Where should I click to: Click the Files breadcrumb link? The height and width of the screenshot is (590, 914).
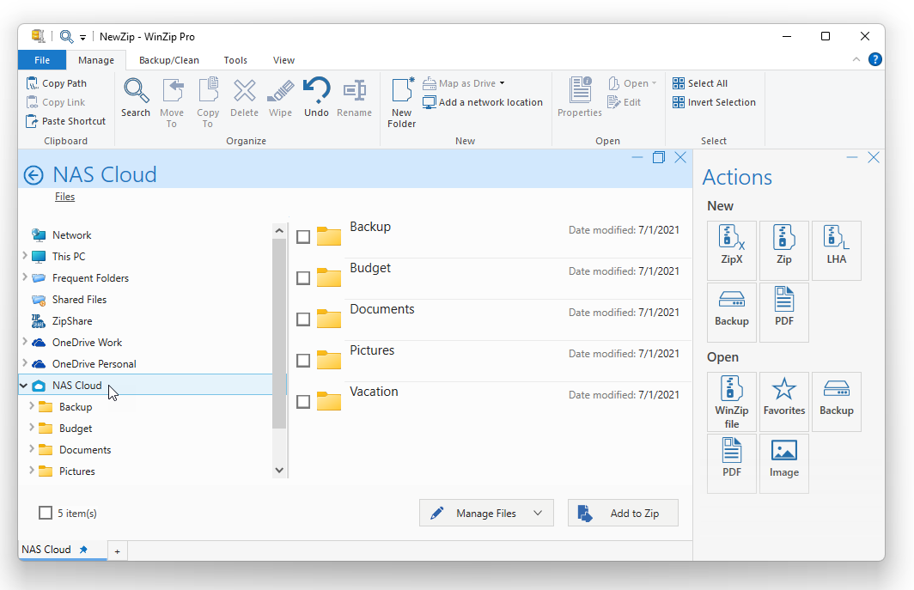pos(64,197)
